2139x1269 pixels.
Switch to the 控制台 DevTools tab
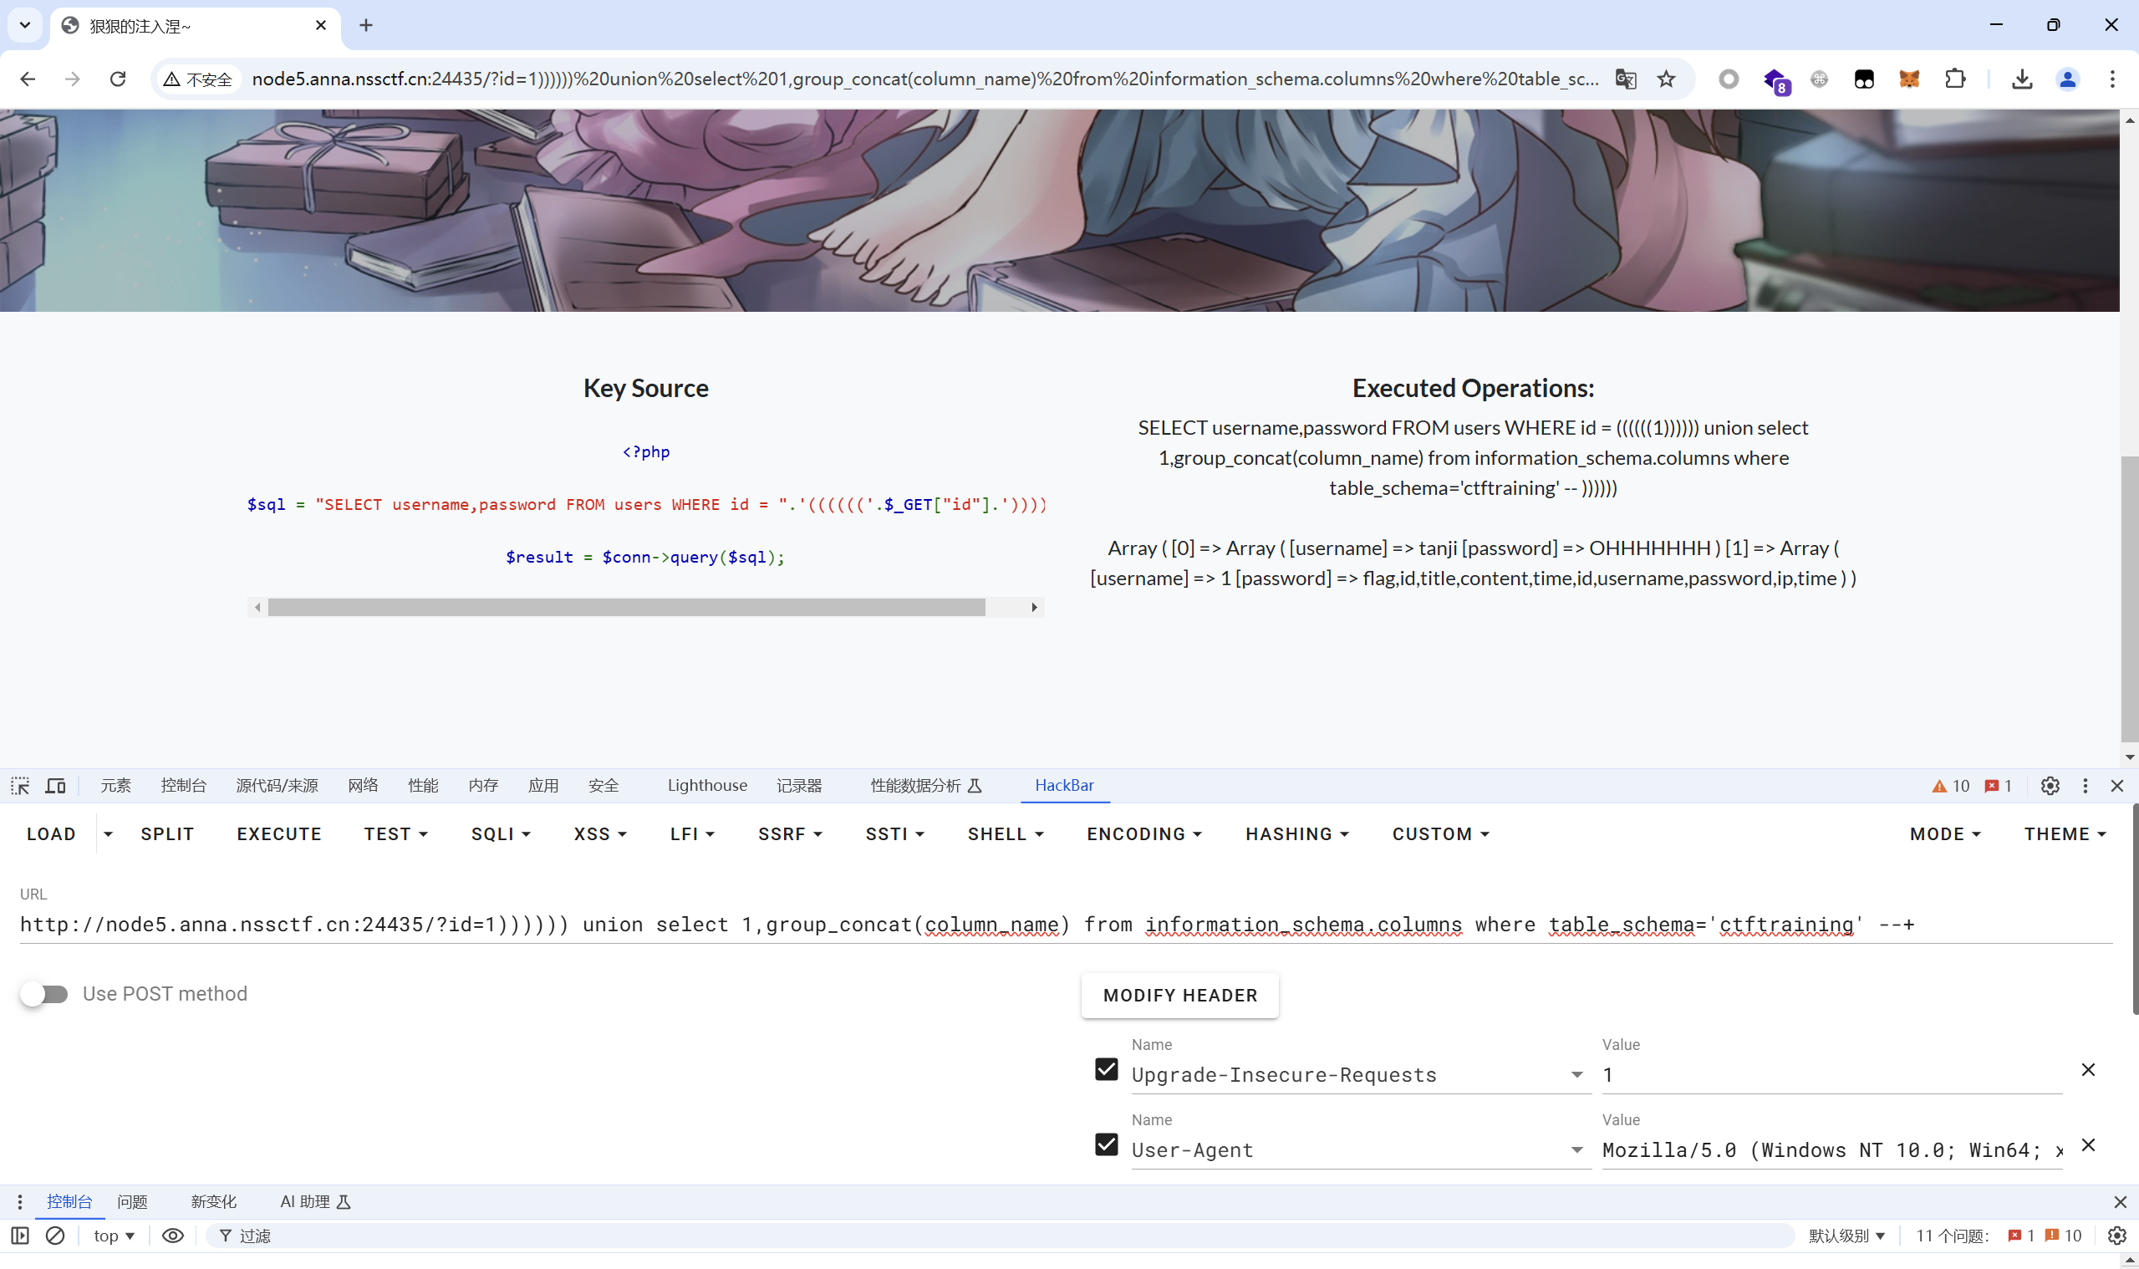point(183,785)
